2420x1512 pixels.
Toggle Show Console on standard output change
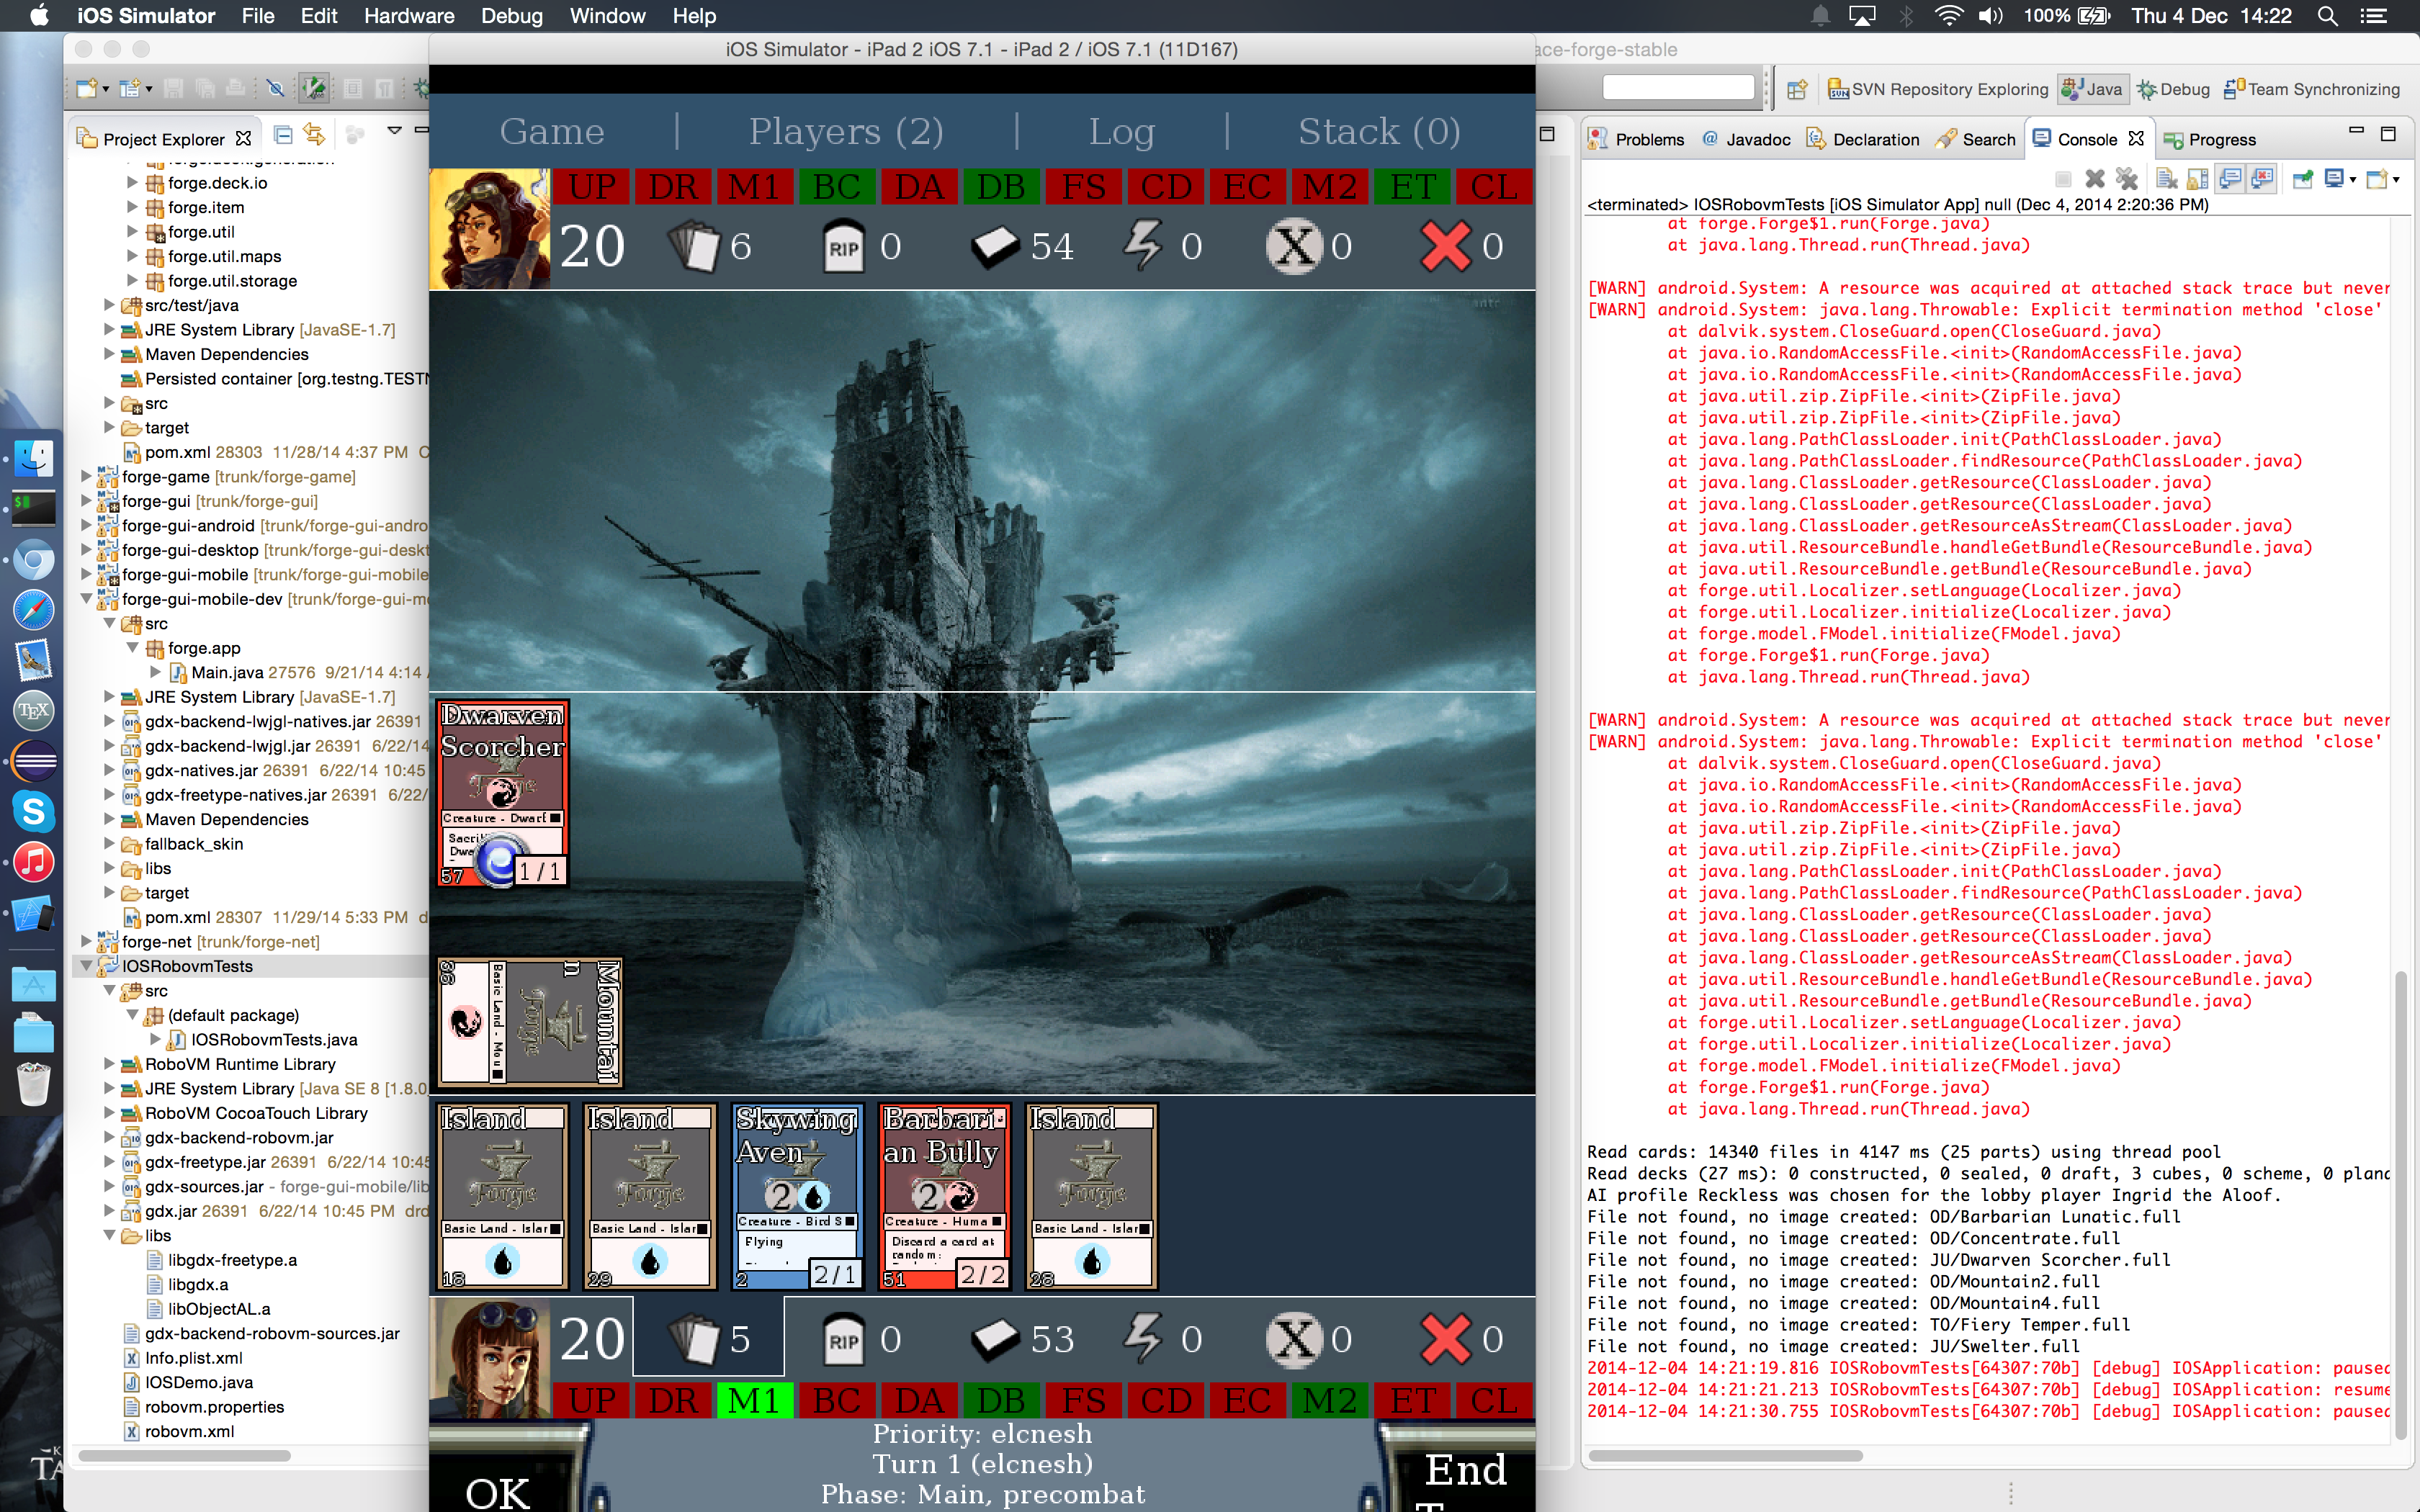click(x=2231, y=179)
